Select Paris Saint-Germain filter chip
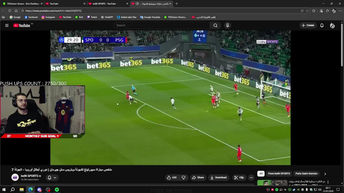Viewport: 344px width, 193px height. (307, 174)
